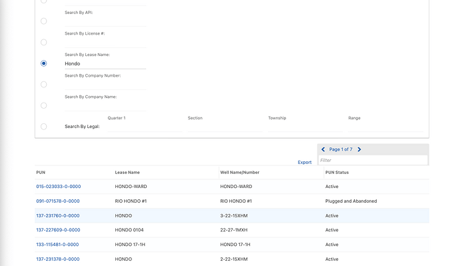Select the Search By Legal radio button

tap(44, 127)
